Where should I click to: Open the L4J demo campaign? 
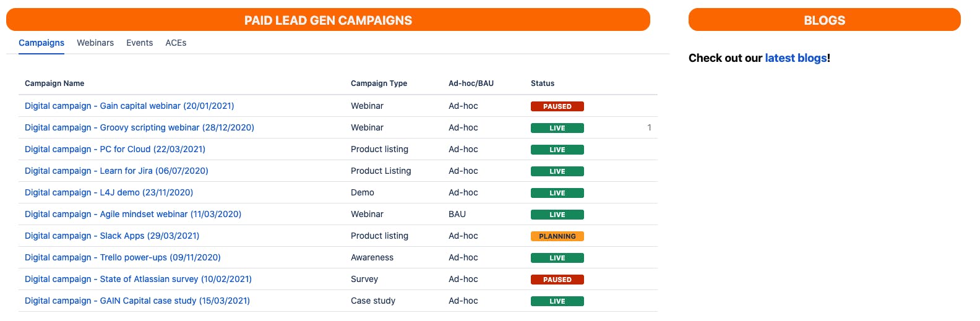tap(109, 192)
